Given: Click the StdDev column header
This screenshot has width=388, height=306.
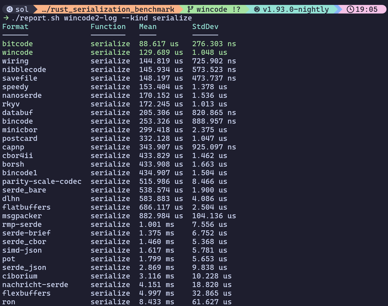Looking at the screenshot, I should [205, 27].
